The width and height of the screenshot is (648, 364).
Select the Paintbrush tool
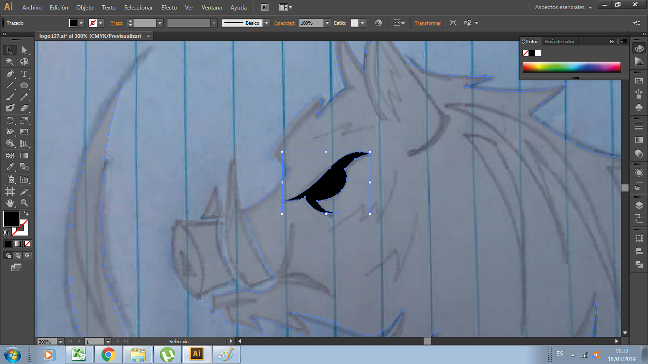click(9, 97)
